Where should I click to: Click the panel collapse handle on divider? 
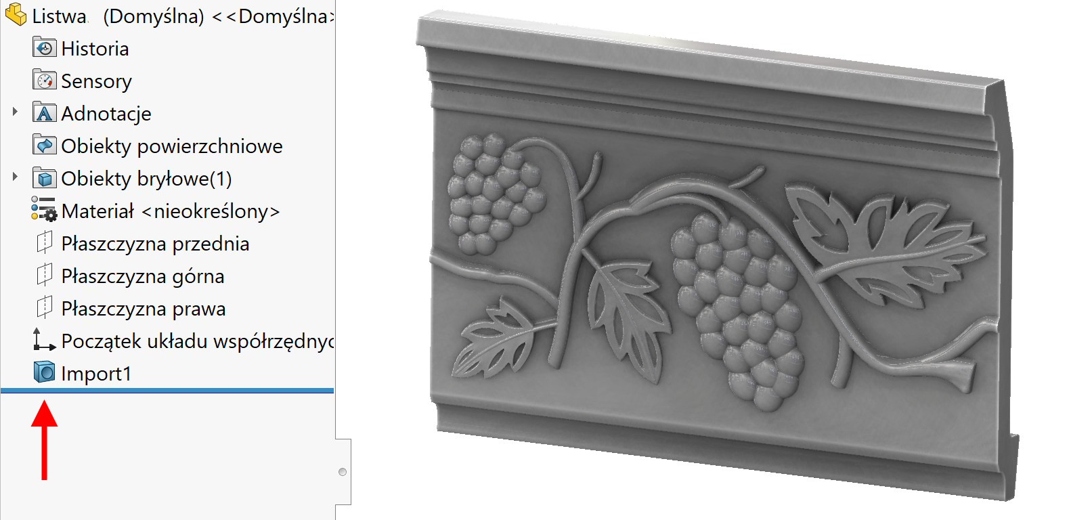pyautogui.click(x=343, y=472)
